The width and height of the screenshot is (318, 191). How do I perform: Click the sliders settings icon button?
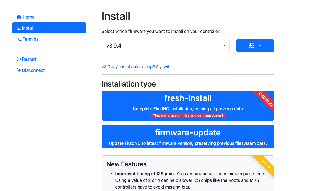point(251,46)
